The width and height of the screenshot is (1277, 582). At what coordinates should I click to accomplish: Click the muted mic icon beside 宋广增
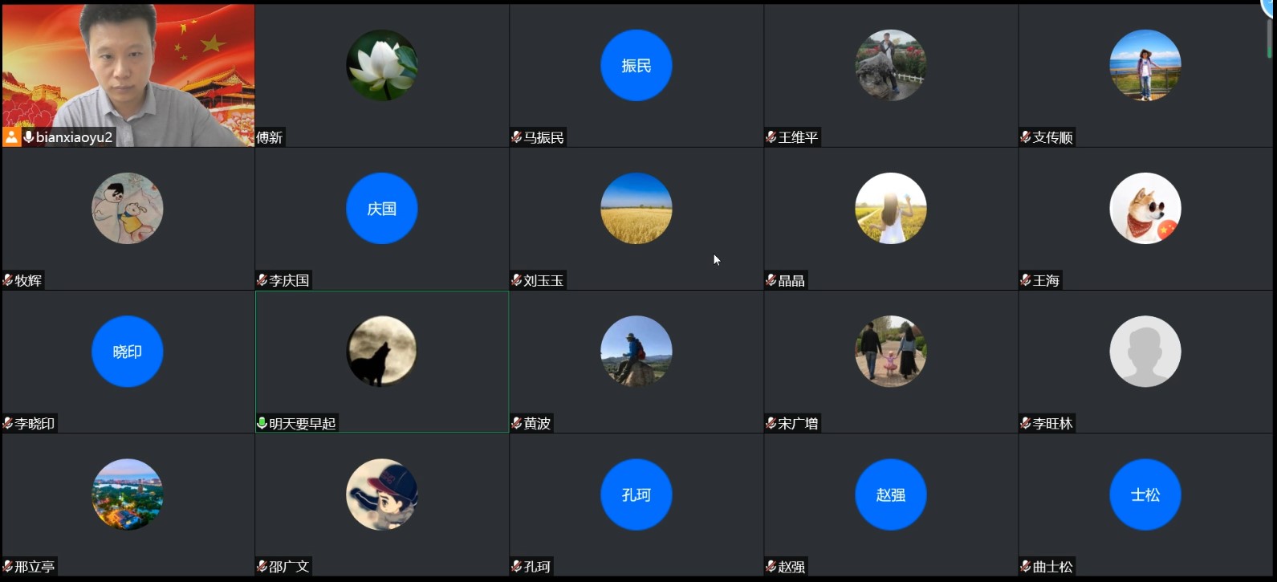pos(771,423)
